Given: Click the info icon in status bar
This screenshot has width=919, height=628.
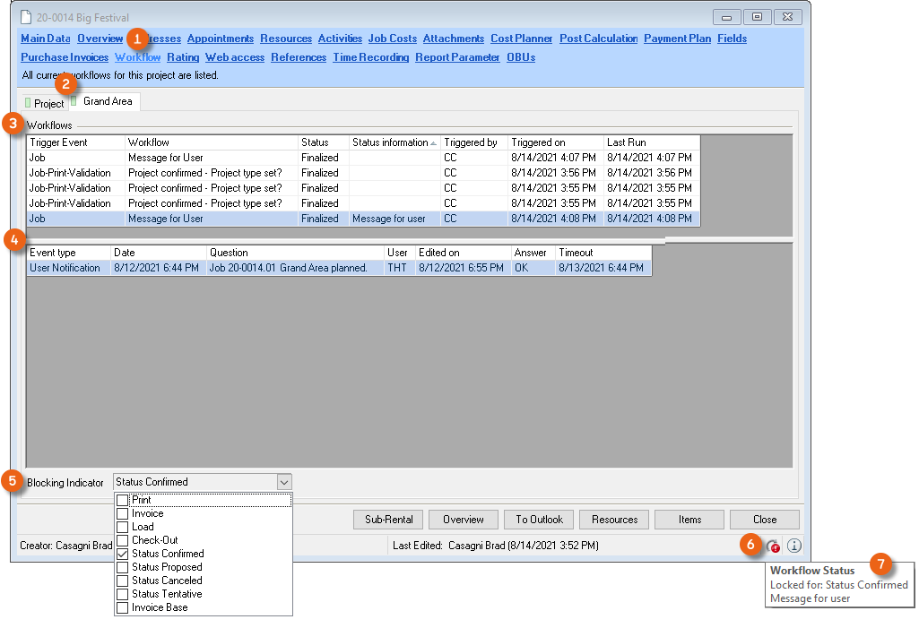Looking at the screenshot, I should 794,545.
